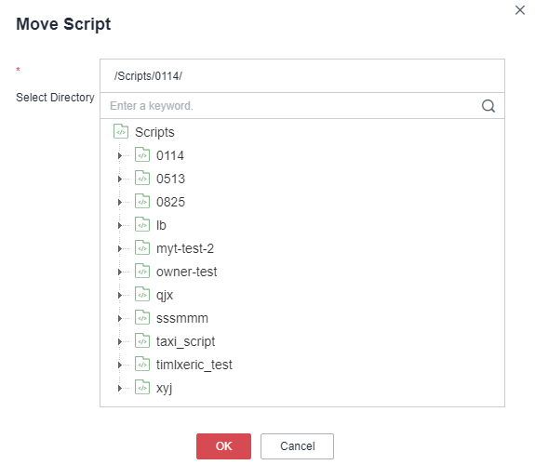The image size is (535, 465).
Task: Expand the myt-test-2 folder arrow
Action: click(x=119, y=248)
